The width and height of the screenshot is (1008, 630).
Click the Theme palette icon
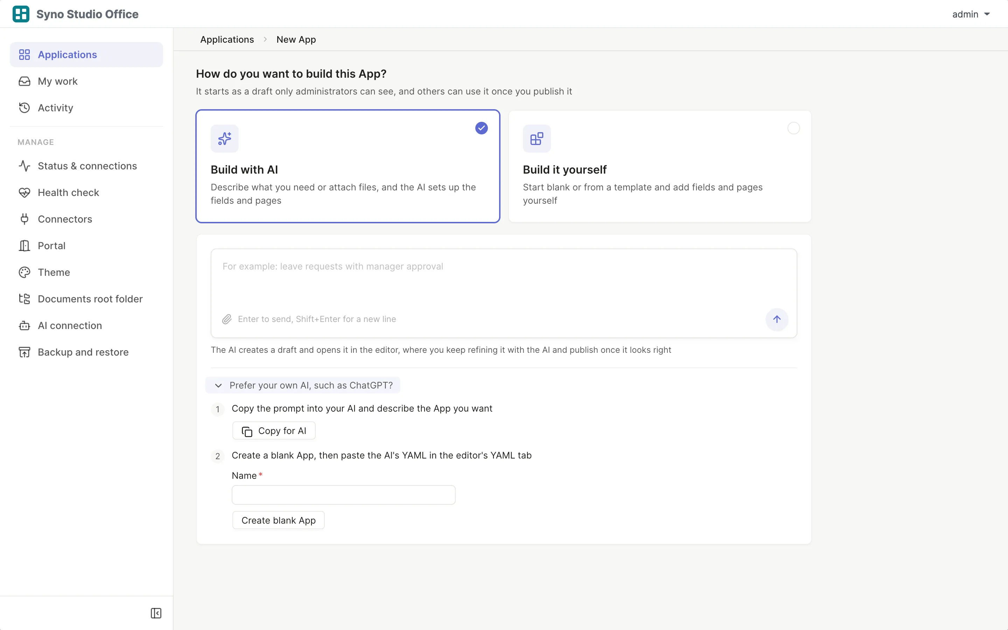24,273
